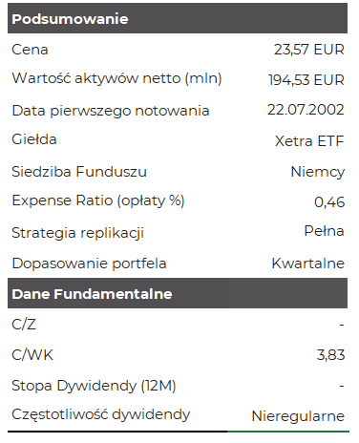Viewport: 359px width, 443px height.
Task: Click the 23,57 EUR price value
Action: pos(309,50)
